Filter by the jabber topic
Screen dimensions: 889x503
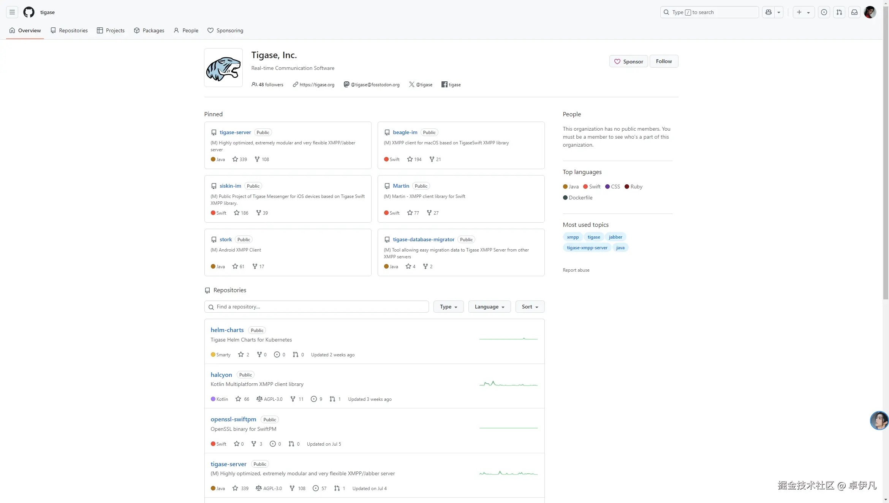(x=615, y=237)
